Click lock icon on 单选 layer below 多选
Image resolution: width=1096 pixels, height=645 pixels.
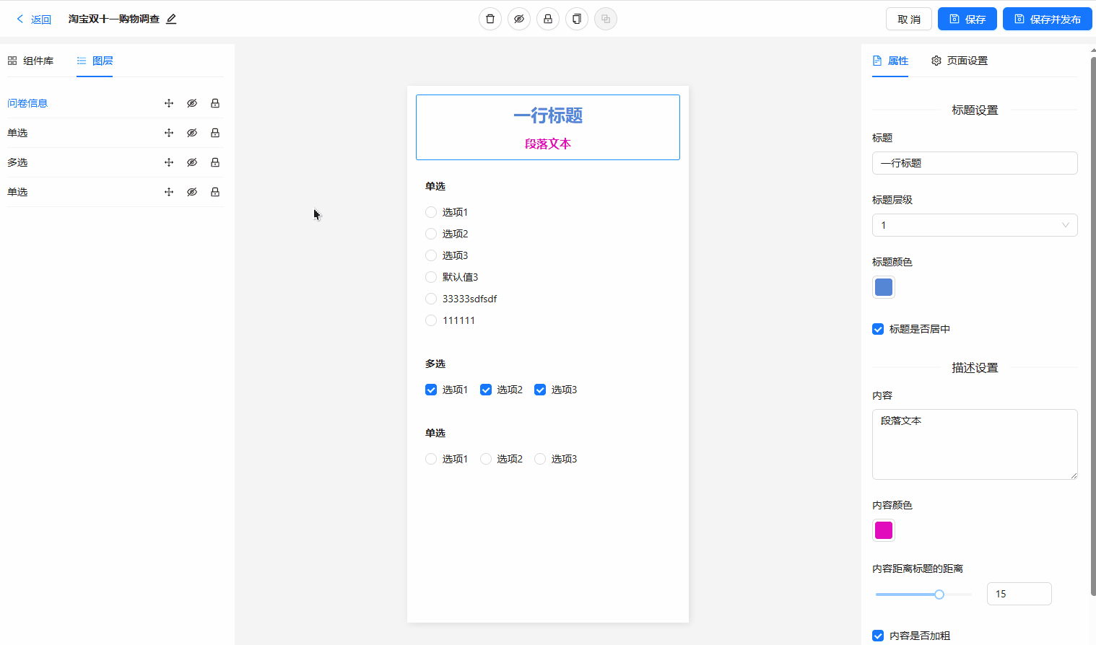coord(215,192)
